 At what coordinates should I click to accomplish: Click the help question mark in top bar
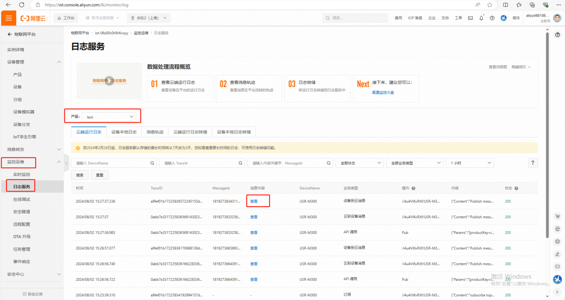coord(492,18)
